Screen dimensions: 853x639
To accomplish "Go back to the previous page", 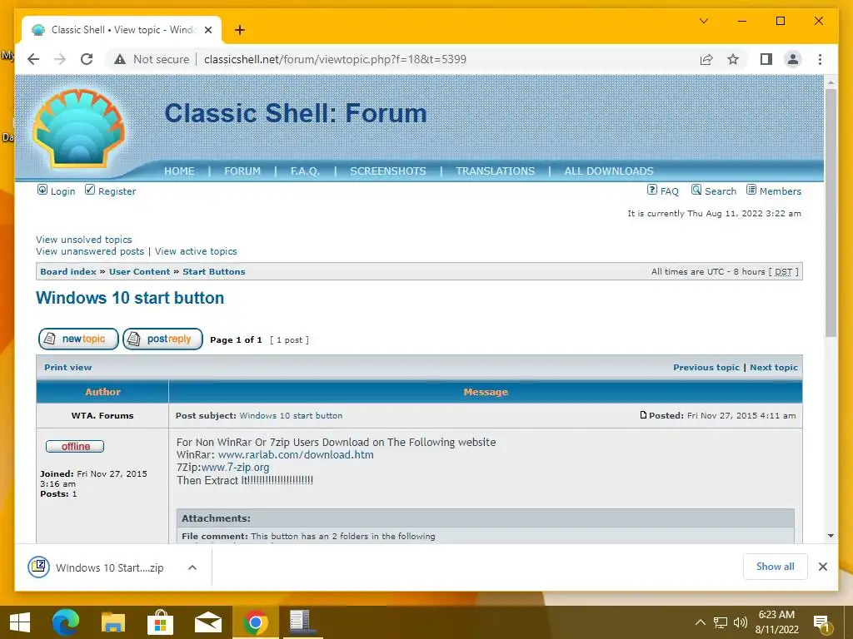I will 33,59.
